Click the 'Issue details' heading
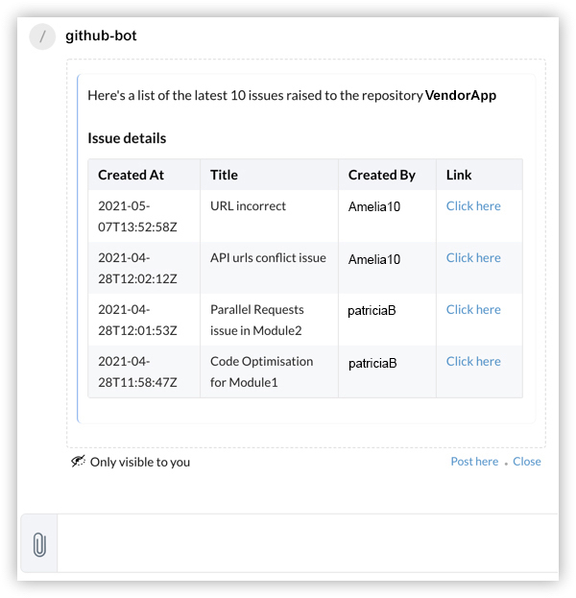The height and width of the screenshot is (598, 576). coord(127,138)
